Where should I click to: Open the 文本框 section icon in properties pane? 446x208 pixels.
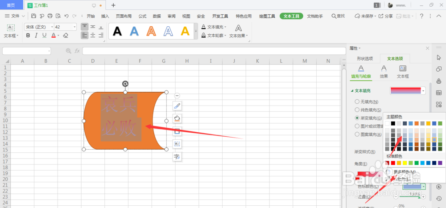pyautogui.click(x=403, y=71)
